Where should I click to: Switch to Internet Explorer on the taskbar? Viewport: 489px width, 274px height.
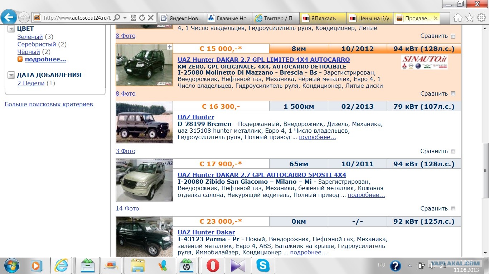[x=61, y=265]
